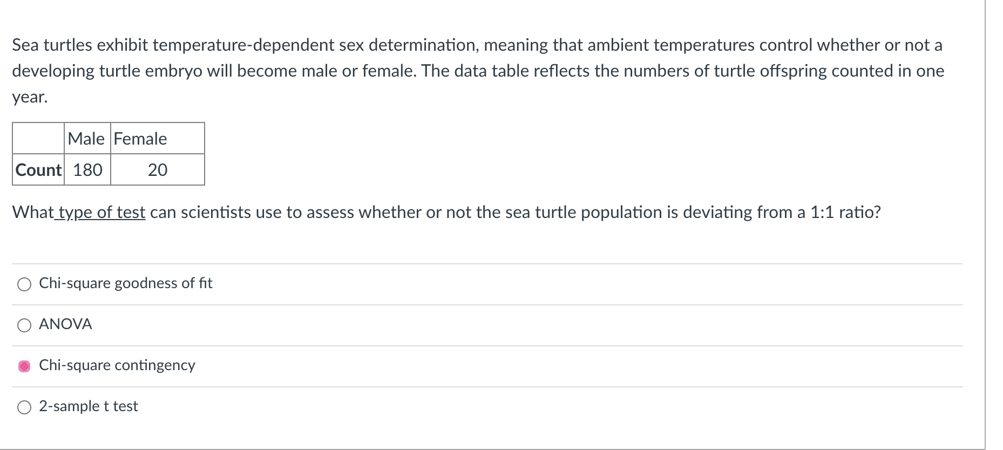Image resolution: width=1003 pixels, height=450 pixels.
Task: Click the sea turtles intro paragraph
Action: (x=478, y=71)
